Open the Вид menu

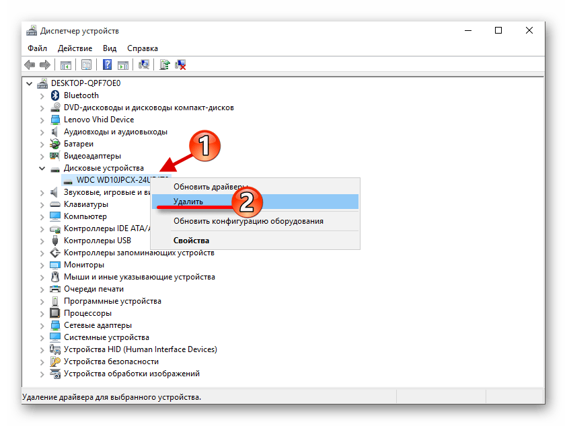click(110, 48)
